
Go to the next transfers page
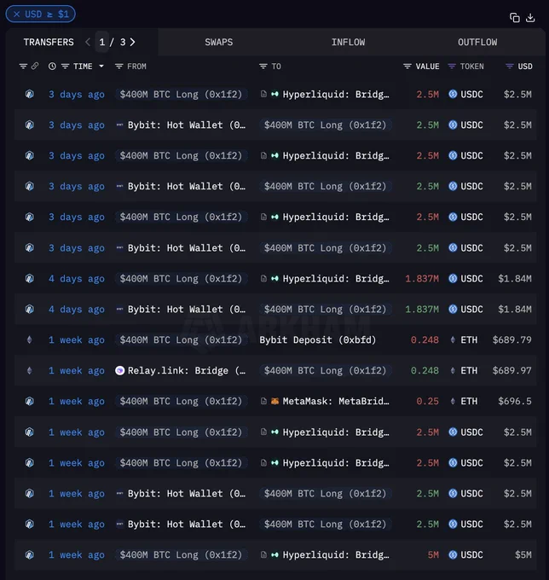pyautogui.click(x=132, y=42)
